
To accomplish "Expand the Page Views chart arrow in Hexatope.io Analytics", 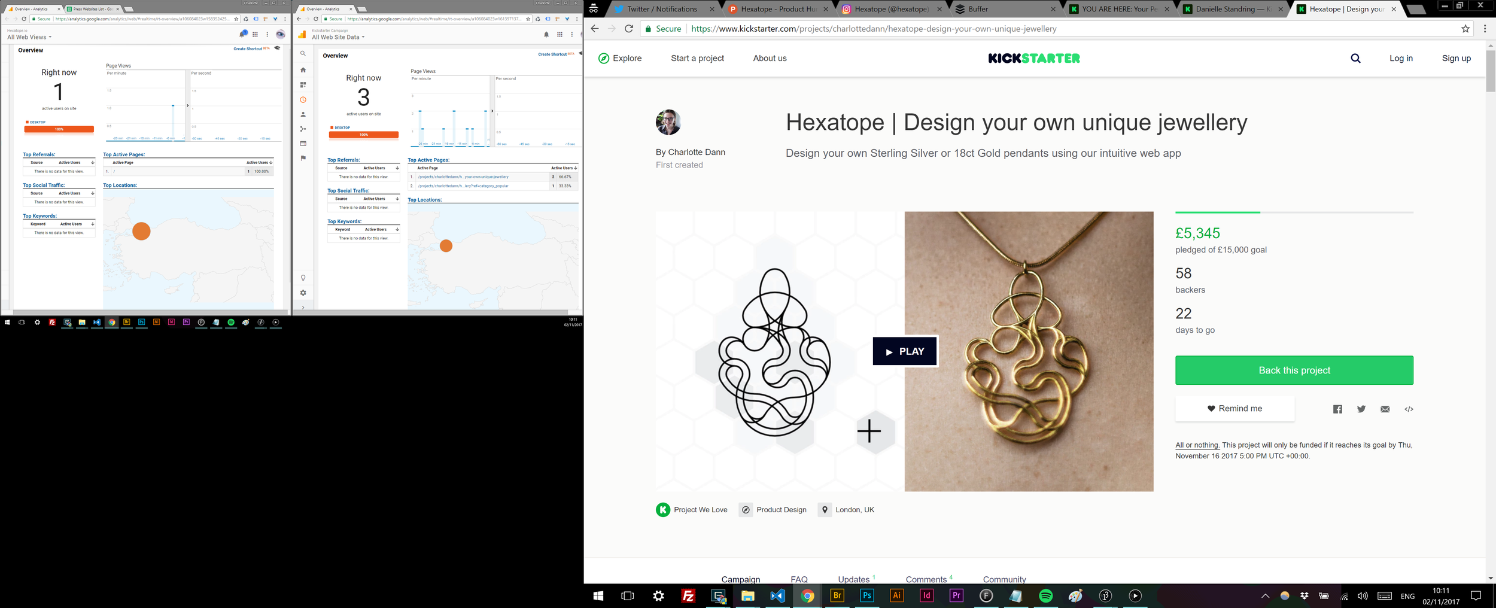I will coord(187,105).
